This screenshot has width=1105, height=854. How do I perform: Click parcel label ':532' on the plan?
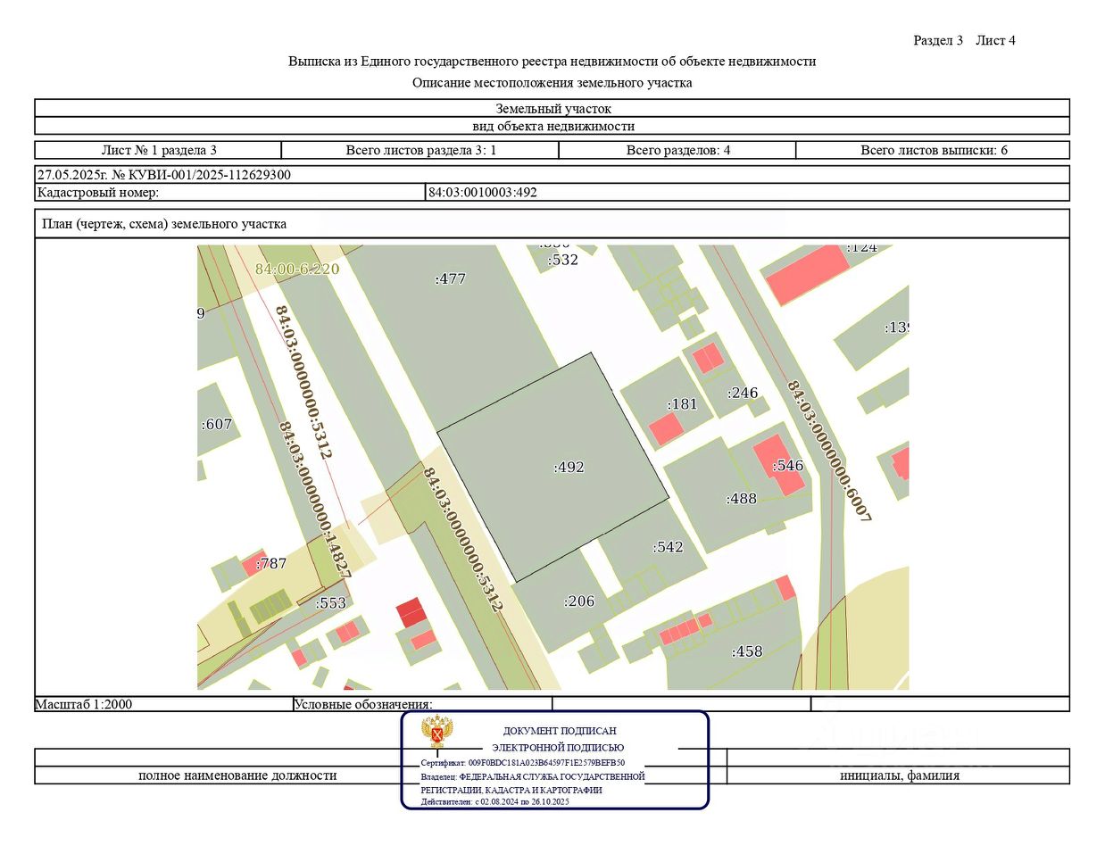click(x=562, y=260)
